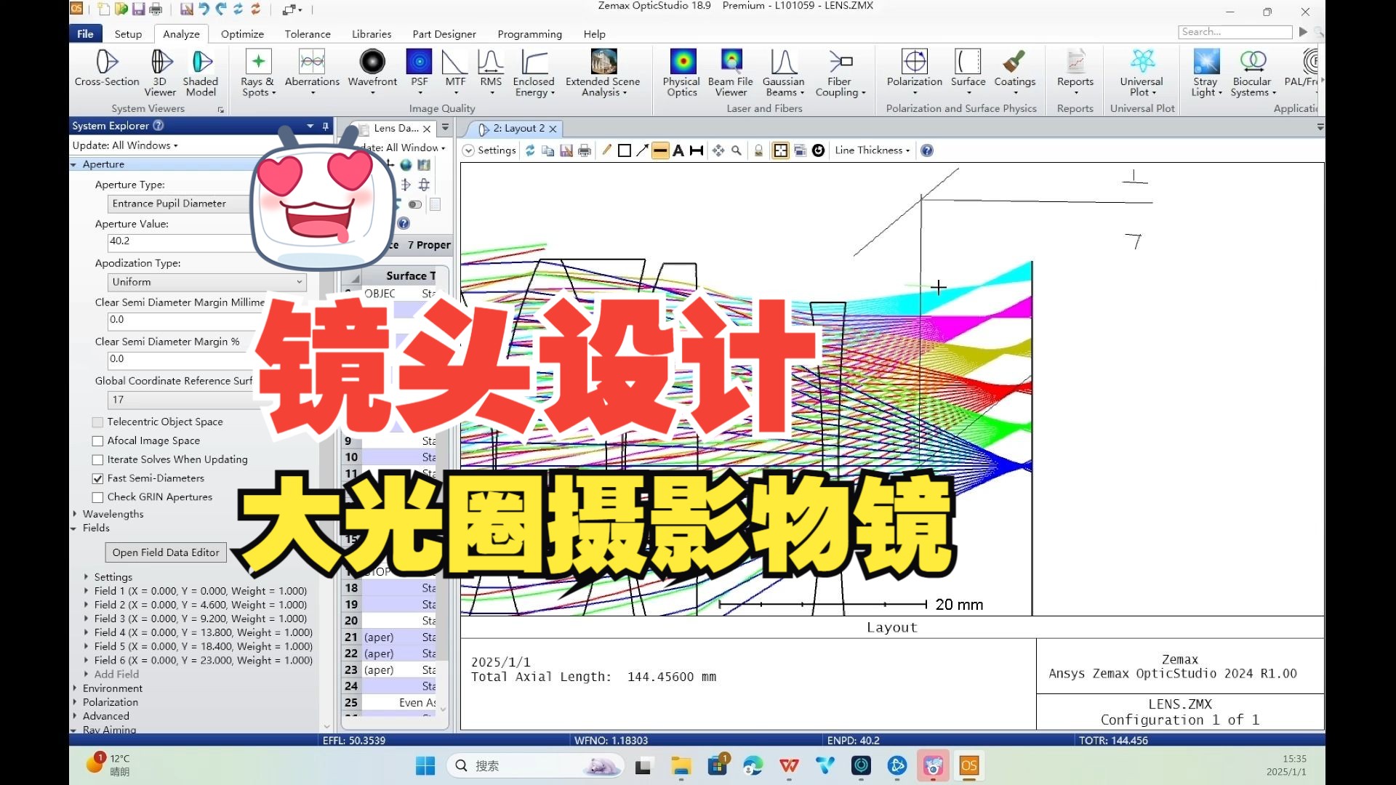
Task: Open the Shaded Model viewer
Action: (x=201, y=71)
